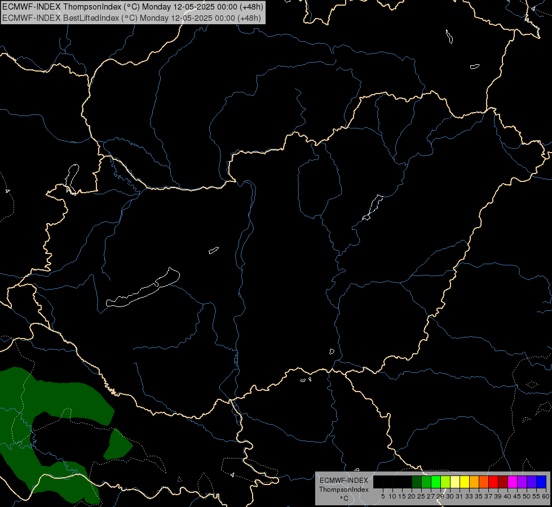Click the legend label ECMWF-INDEX
The width and height of the screenshot is (552, 507).
(x=344, y=481)
